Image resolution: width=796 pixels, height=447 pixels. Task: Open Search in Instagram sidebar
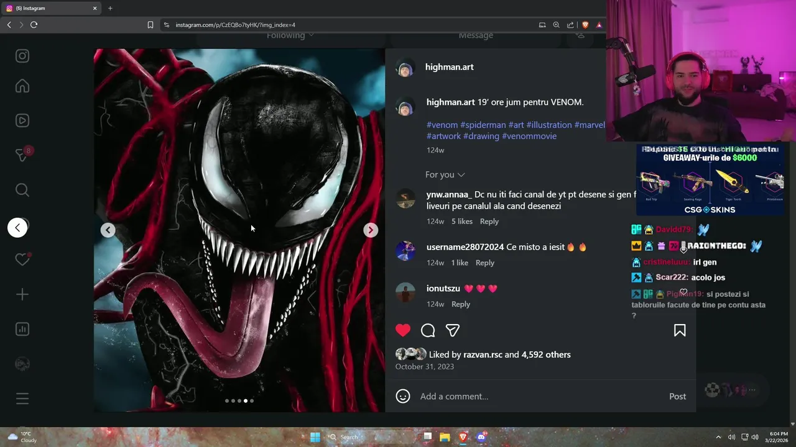22,190
